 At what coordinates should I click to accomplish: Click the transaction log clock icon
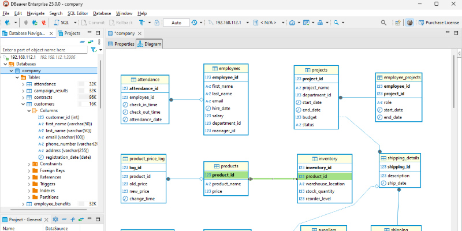[194, 23]
